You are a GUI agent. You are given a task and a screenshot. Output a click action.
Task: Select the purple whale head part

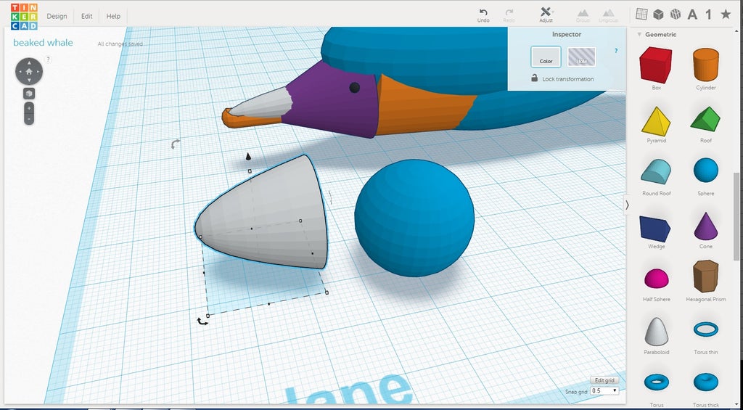click(x=332, y=102)
